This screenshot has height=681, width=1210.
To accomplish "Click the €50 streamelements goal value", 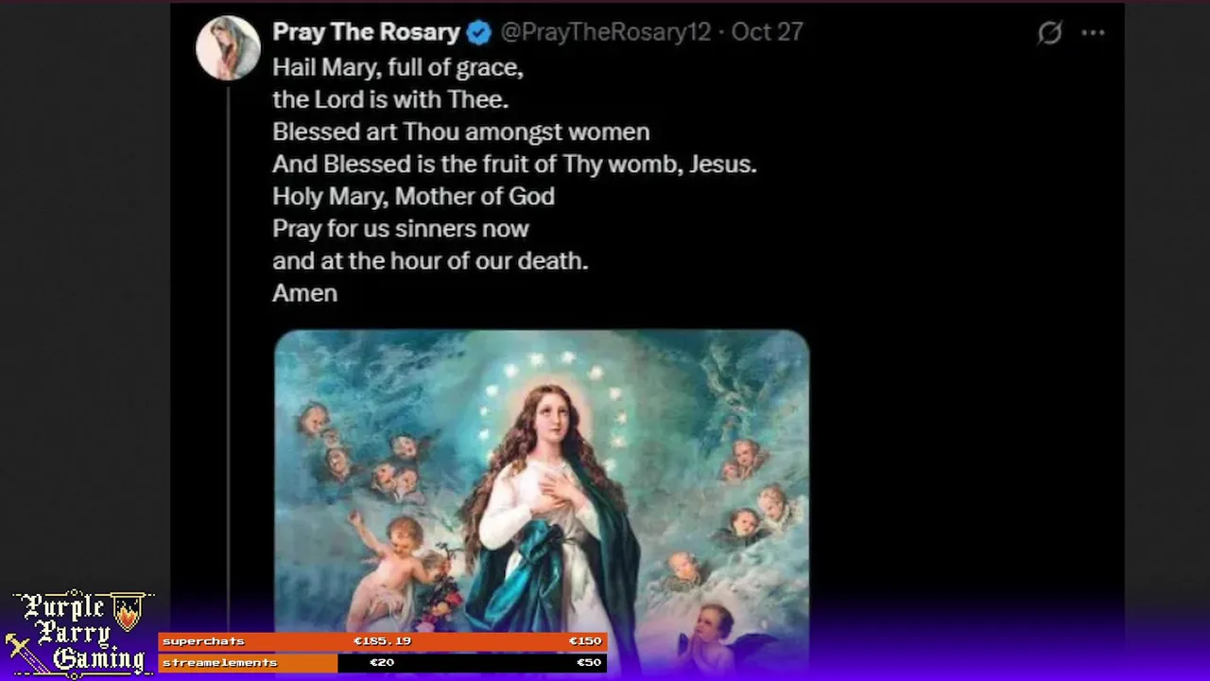I will coord(589,663).
